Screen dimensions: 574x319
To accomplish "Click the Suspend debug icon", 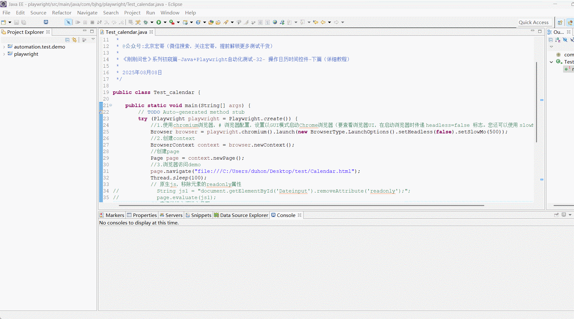I will pos(85,22).
